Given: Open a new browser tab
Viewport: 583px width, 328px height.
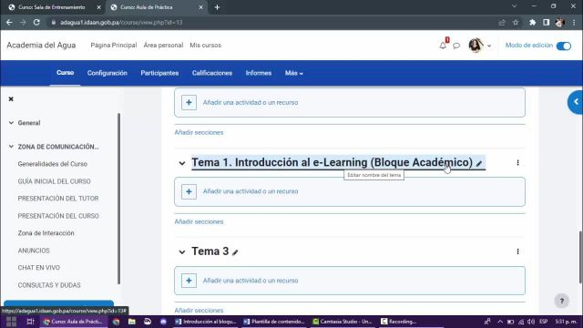Looking at the screenshot, I should [x=217, y=7].
